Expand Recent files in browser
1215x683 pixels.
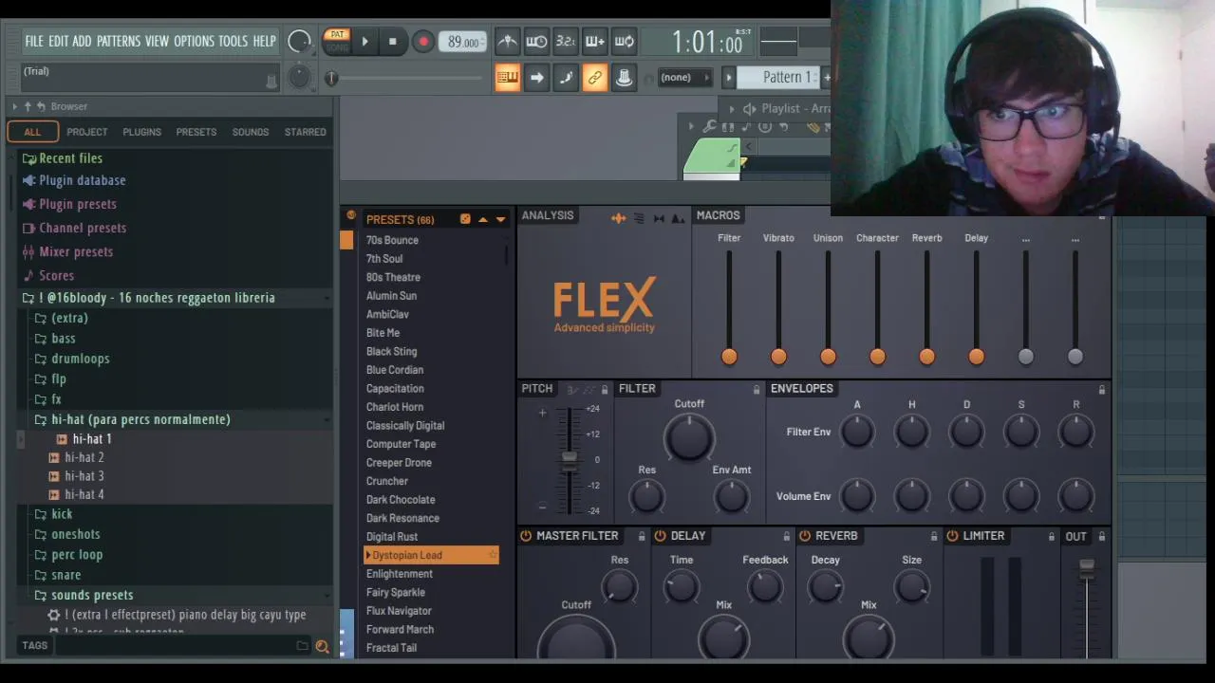(71, 158)
